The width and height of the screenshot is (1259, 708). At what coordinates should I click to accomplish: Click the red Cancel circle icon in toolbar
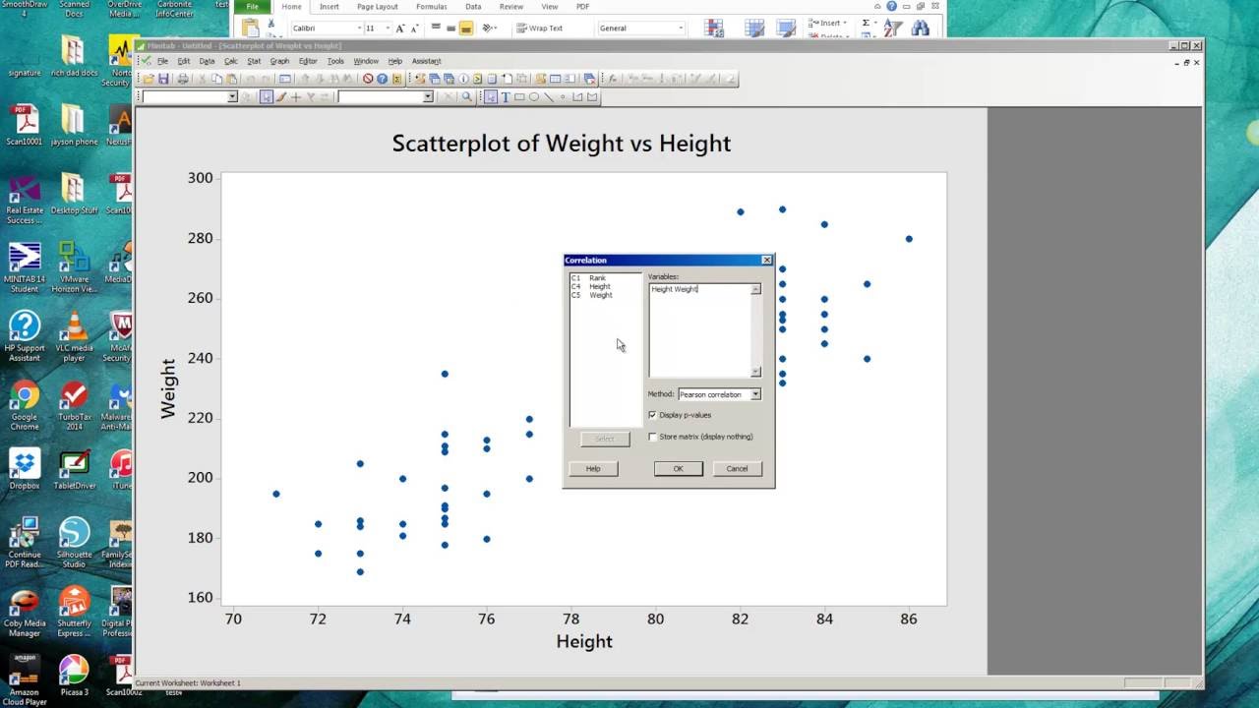pos(368,79)
